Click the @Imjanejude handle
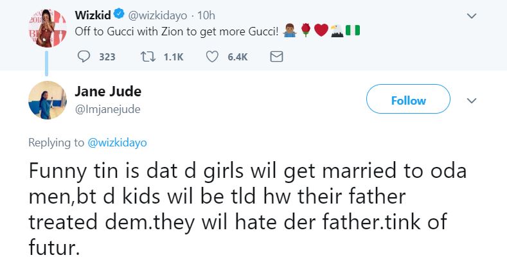The width and height of the screenshot is (507, 262). pos(107,109)
